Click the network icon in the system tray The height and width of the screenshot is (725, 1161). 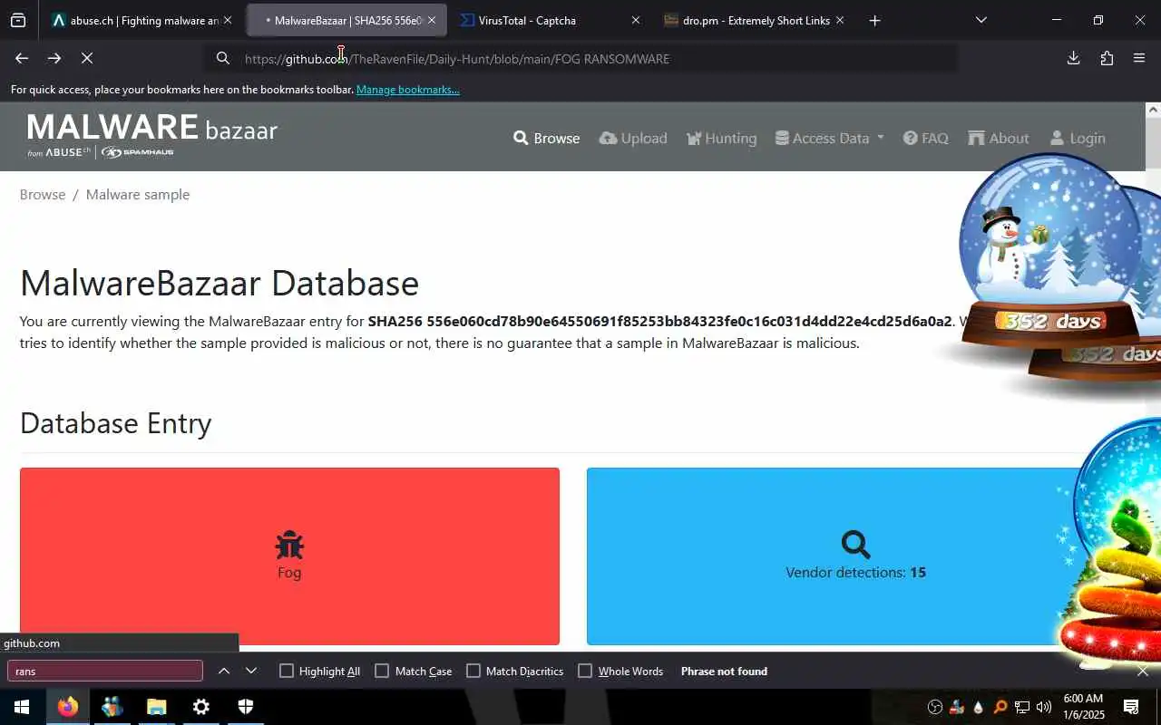(x=1022, y=707)
